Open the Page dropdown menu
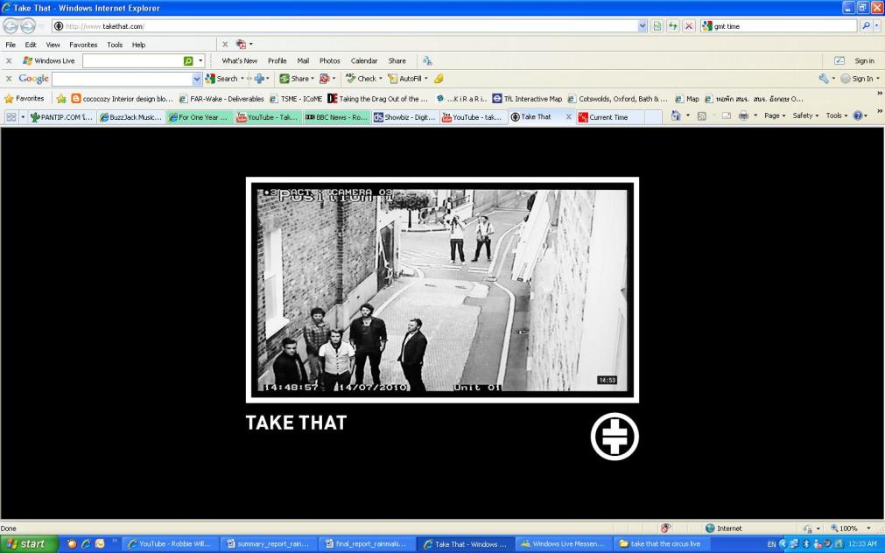 click(775, 115)
